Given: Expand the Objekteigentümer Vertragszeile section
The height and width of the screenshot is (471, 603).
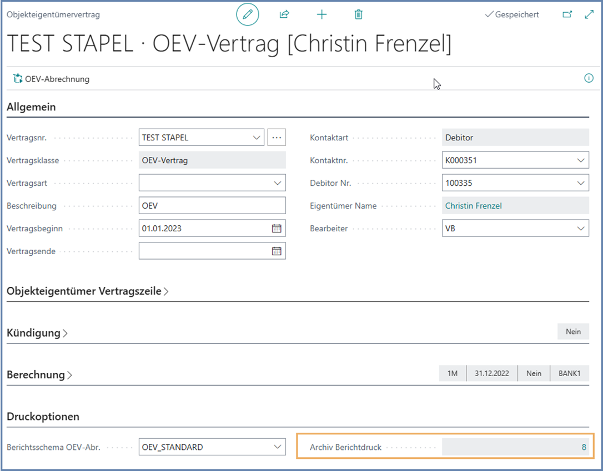Looking at the screenshot, I should pos(88,291).
